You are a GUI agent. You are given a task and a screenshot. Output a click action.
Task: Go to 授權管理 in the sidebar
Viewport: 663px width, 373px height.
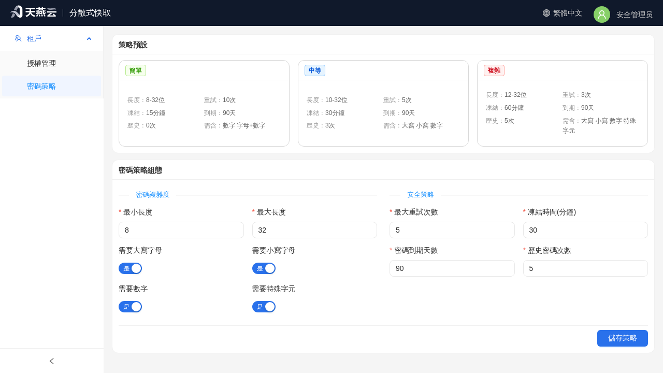[x=52, y=63]
